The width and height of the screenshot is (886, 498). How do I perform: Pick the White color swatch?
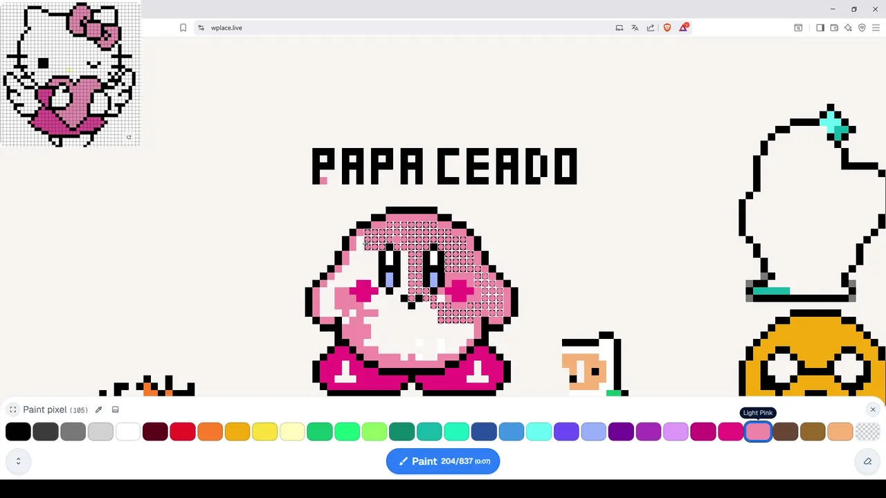tap(127, 432)
